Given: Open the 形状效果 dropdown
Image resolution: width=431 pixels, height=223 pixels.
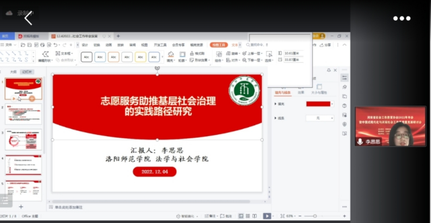Looking at the screenshot, I should (200, 60).
